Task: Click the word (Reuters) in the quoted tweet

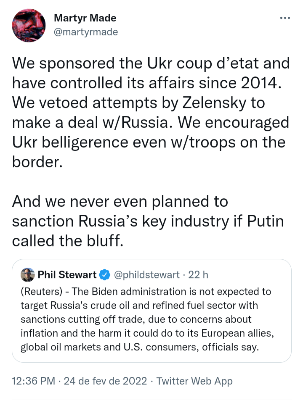Action: coord(39,291)
